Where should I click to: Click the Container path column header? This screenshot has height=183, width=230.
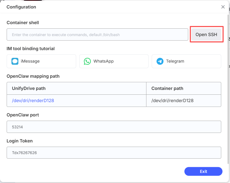167,88
